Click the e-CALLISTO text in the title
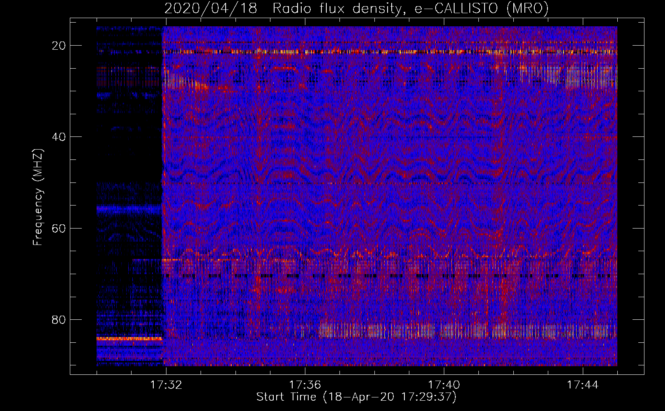Image resolution: width=665 pixels, height=411 pixels. tap(456, 8)
